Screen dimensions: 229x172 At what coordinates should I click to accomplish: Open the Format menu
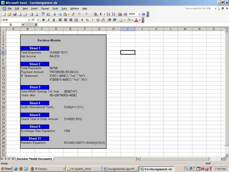click(x=45, y=9)
